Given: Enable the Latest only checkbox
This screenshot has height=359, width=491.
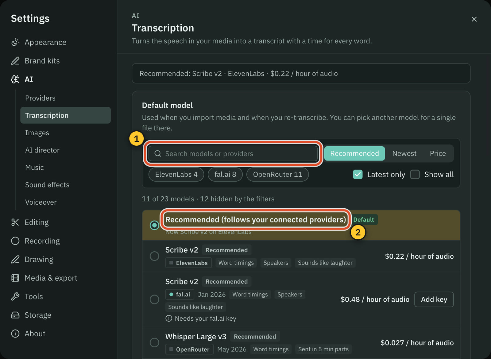Looking at the screenshot, I should click(x=358, y=175).
